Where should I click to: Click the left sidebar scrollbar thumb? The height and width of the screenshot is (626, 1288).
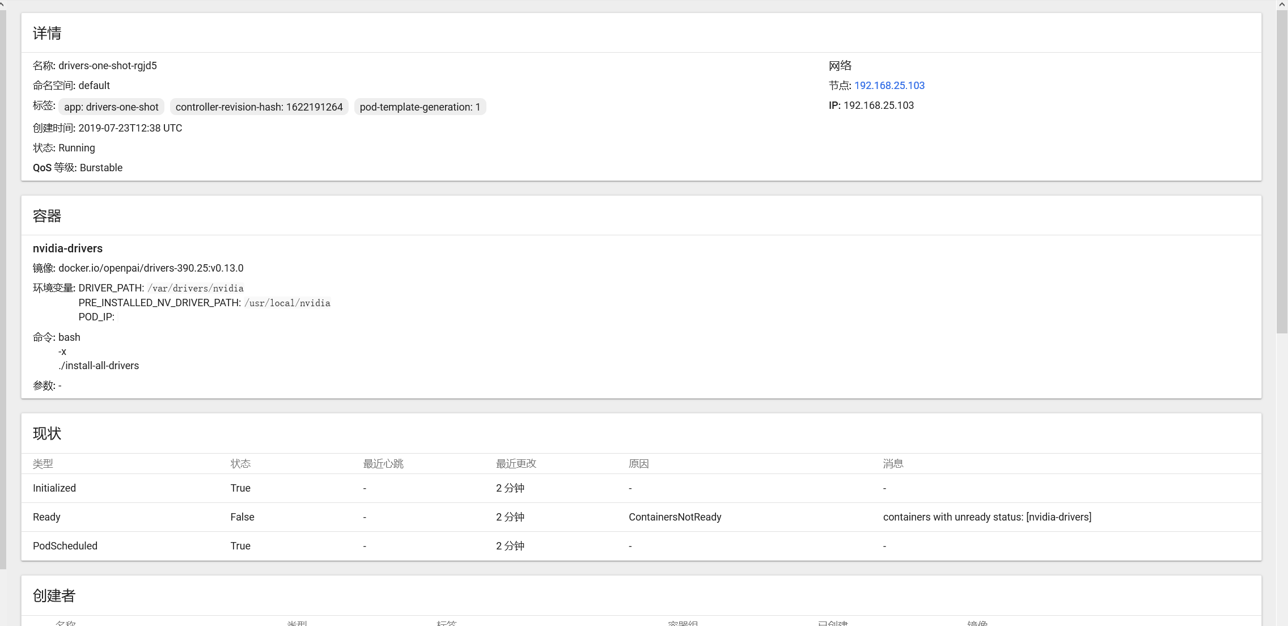pos(3,284)
